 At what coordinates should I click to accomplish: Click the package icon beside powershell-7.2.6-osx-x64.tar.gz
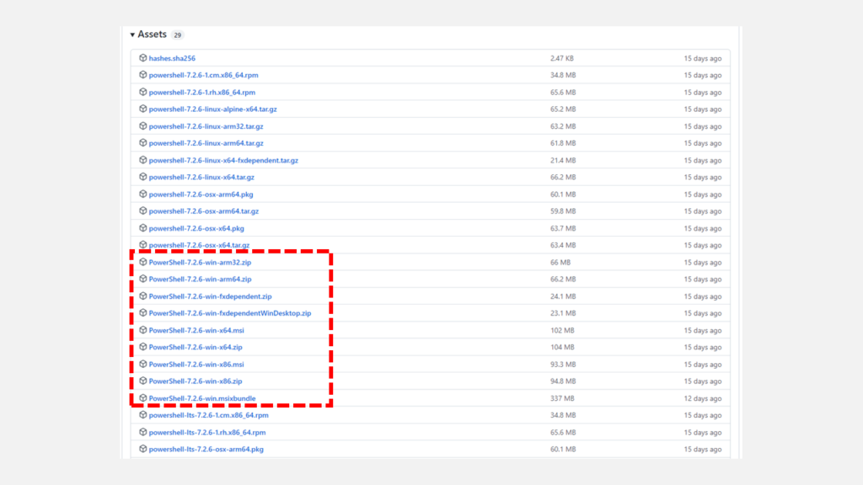pyautogui.click(x=143, y=245)
